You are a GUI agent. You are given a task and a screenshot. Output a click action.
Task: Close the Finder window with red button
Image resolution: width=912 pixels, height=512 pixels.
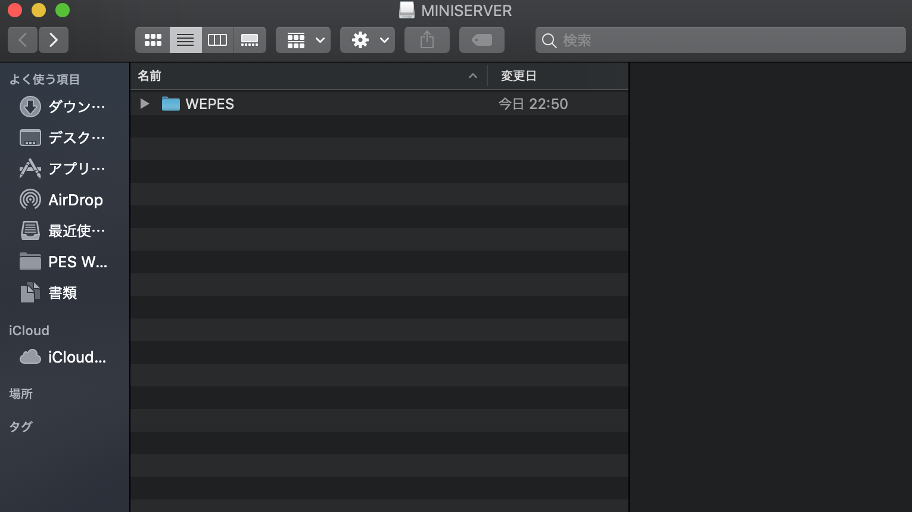(x=15, y=10)
